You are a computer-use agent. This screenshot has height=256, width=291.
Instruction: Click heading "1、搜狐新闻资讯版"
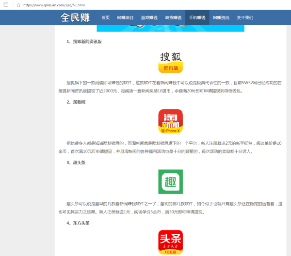[84, 42]
